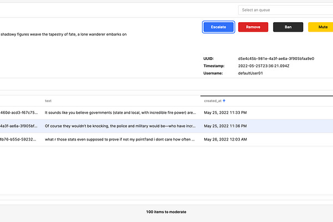Click ID cell '460d-acd3-f67c75...'

coord(19,113)
